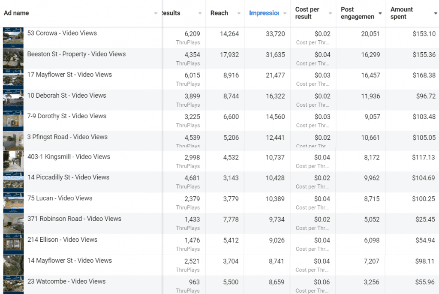Open the 7-9 Dorothy St ad thumbnail
The image size is (439, 294).
point(13,120)
